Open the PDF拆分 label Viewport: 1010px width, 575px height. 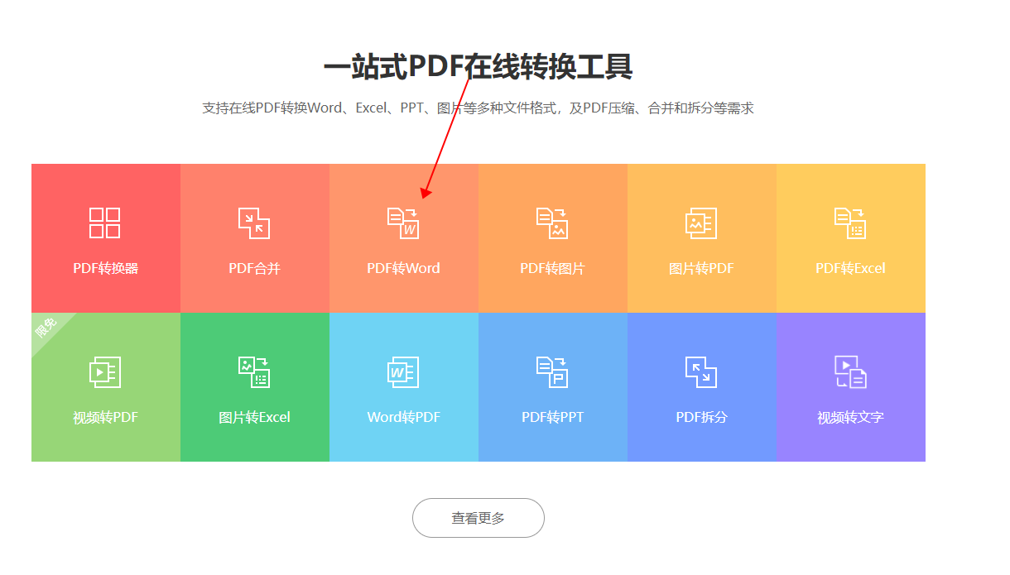[701, 417]
